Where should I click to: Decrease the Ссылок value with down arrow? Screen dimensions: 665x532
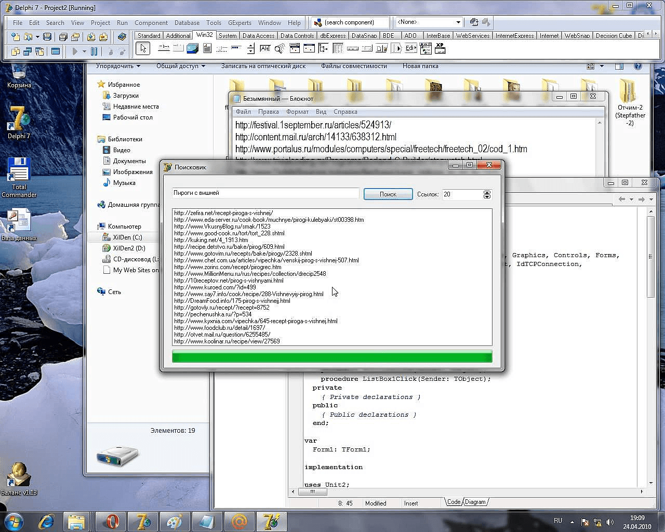pos(487,197)
